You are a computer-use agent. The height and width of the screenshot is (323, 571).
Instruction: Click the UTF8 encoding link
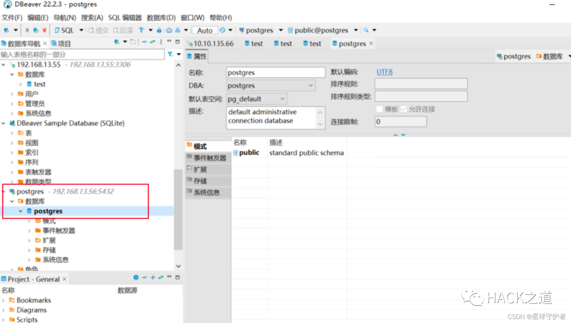(x=384, y=72)
